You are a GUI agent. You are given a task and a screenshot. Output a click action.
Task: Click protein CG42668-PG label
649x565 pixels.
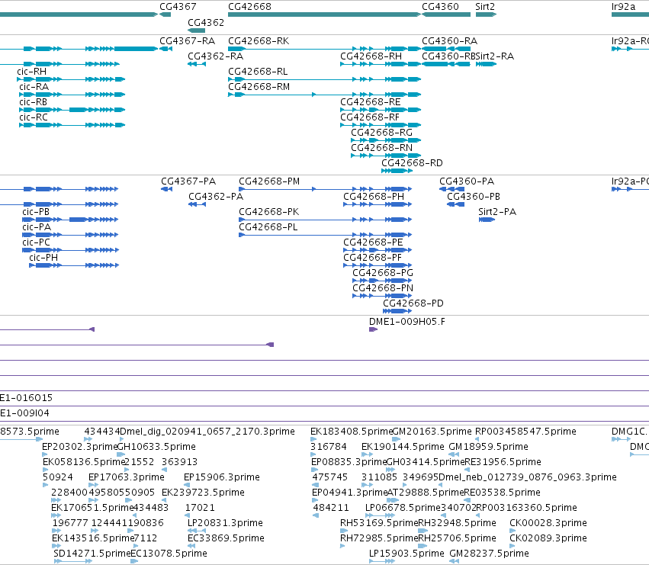click(x=383, y=274)
